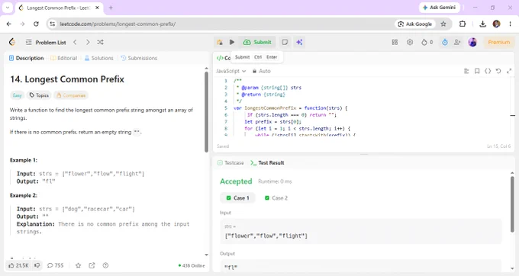Open the help question mark icon
This screenshot has height=276, width=519.
coord(105,265)
